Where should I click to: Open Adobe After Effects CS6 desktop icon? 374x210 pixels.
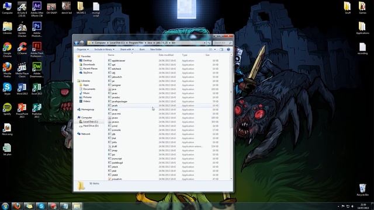coord(37,9)
